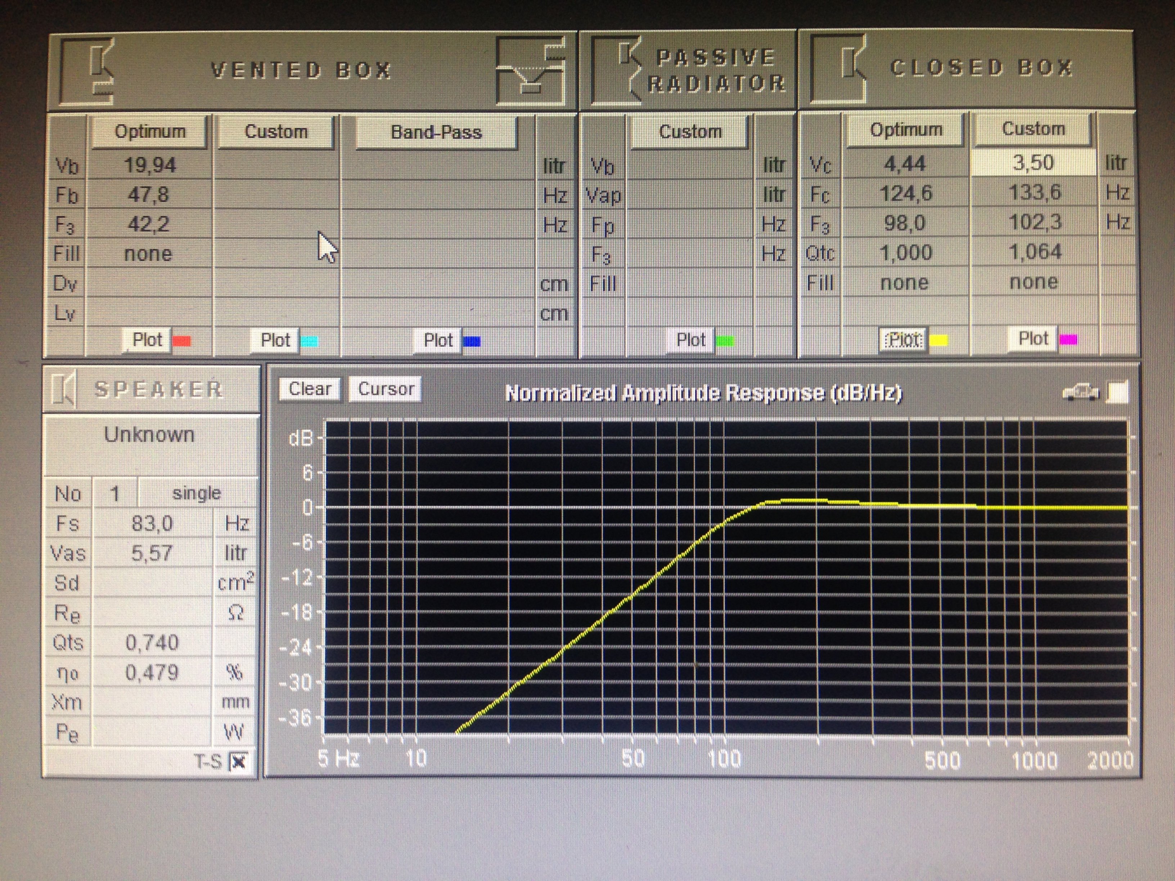1175x881 pixels.
Task: Click the Vented Box speaker icon
Action: 87,71
